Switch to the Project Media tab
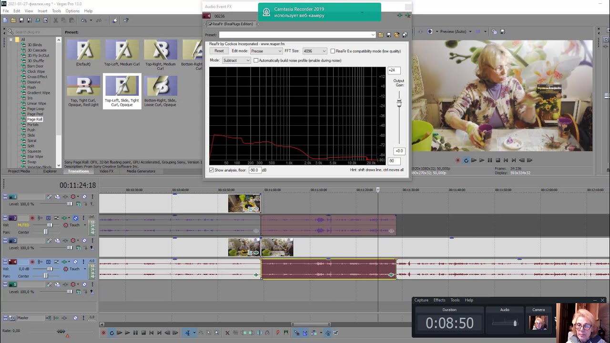610x343 pixels. click(19, 171)
